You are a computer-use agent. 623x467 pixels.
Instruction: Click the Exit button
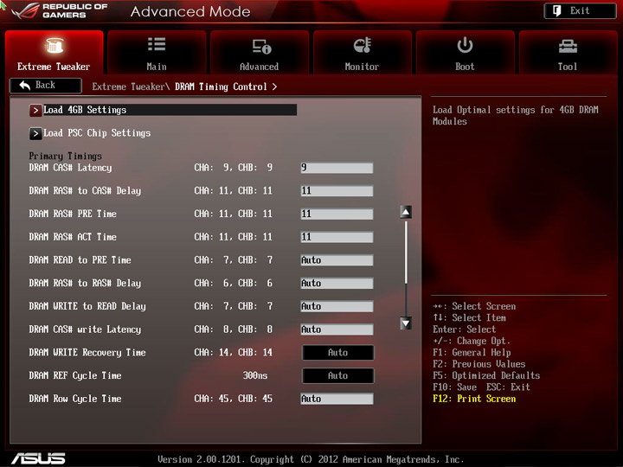coord(580,10)
